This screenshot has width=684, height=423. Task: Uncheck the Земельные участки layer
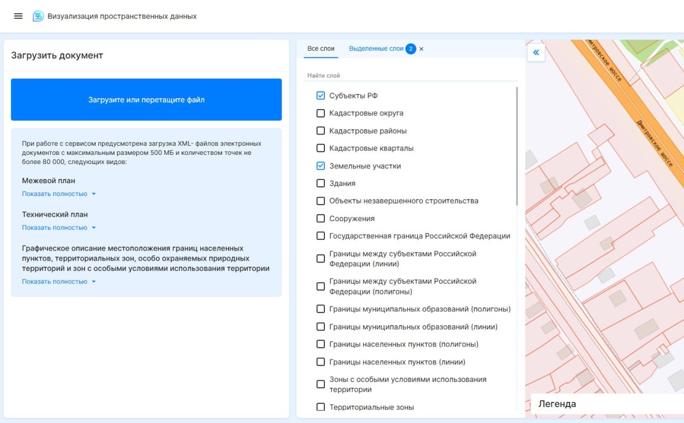click(320, 166)
